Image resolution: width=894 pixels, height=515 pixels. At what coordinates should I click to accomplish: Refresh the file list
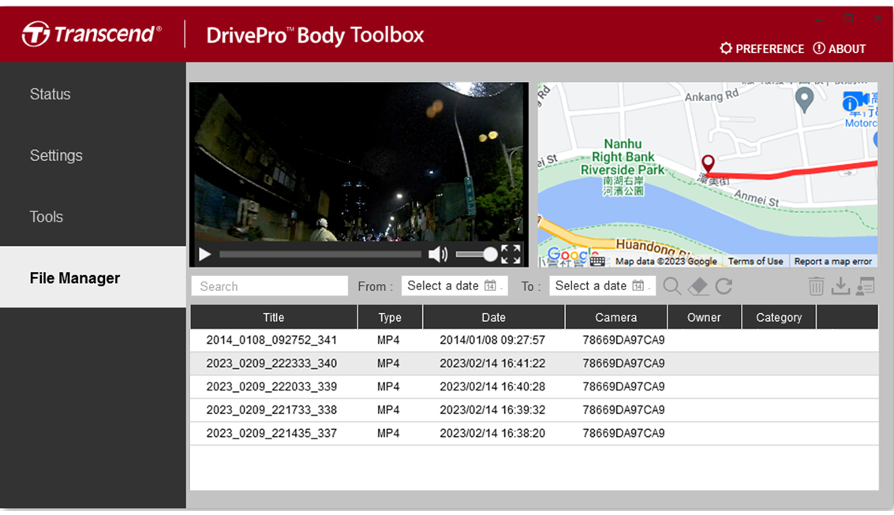(x=724, y=286)
